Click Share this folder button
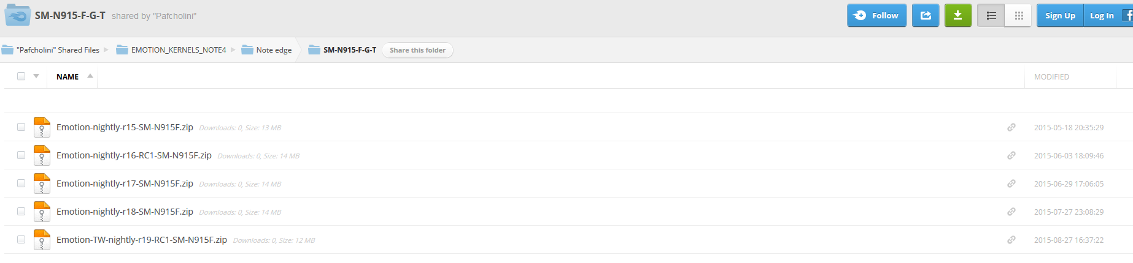 point(417,50)
